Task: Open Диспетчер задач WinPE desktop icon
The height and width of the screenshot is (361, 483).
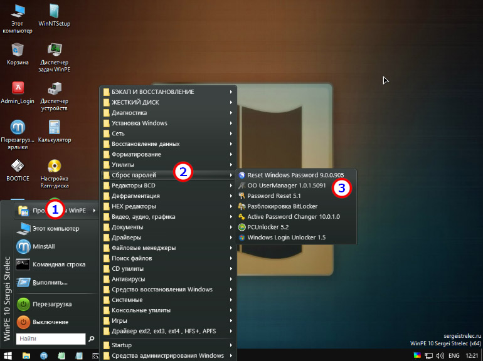Action: pyautogui.click(x=54, y=58)
